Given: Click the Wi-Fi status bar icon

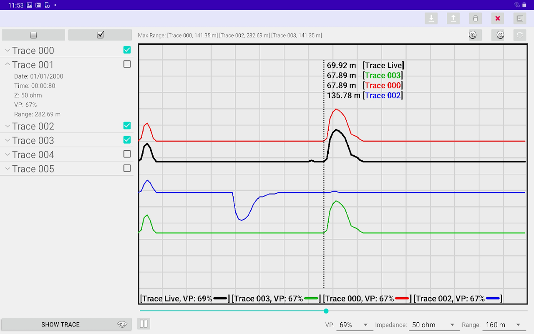Looking at the screenshot, I should click(516, 5).
